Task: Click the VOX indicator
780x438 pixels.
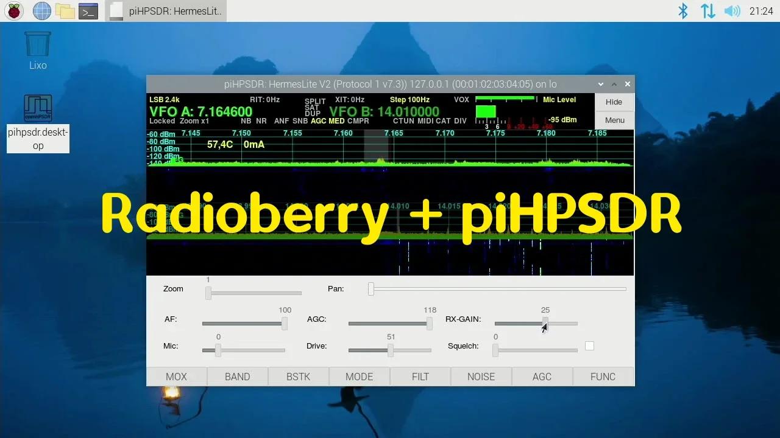Action: pyautogui.click(x=461, y=100)
